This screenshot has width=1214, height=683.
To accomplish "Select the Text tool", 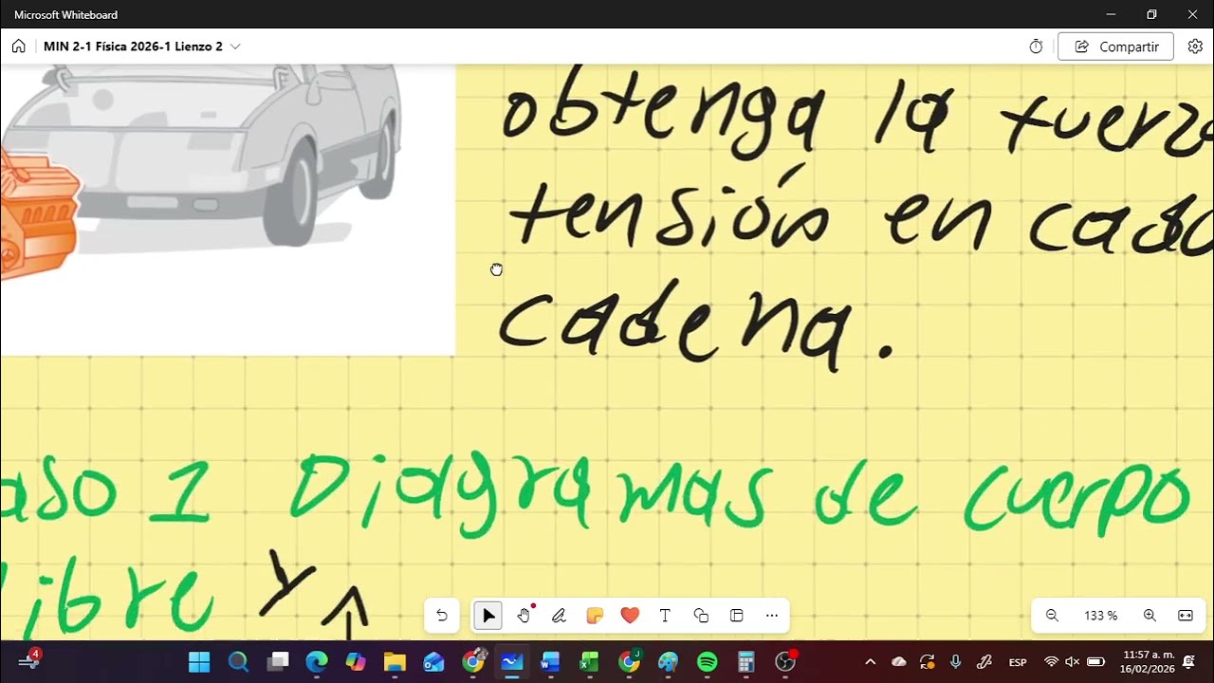I will click(665, 616).
